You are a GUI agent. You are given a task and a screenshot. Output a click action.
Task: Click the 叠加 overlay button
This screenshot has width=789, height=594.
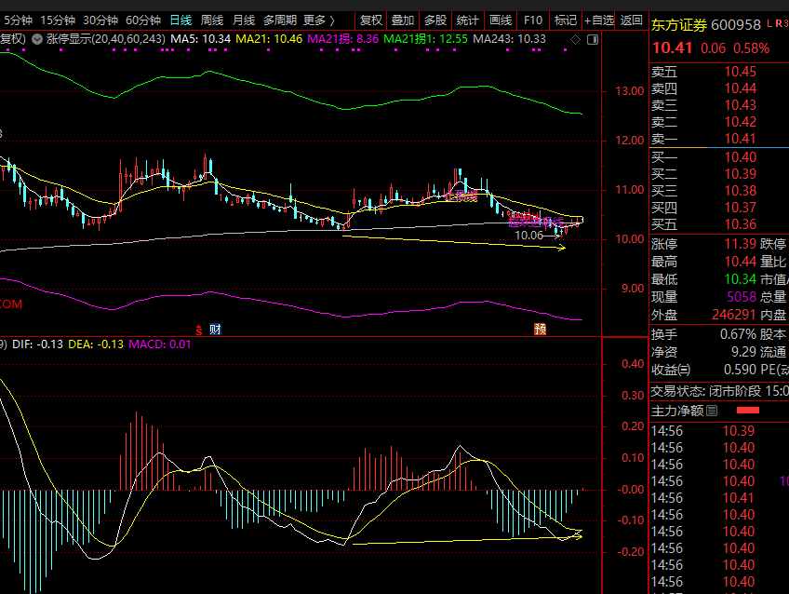[x=403, y=20]
